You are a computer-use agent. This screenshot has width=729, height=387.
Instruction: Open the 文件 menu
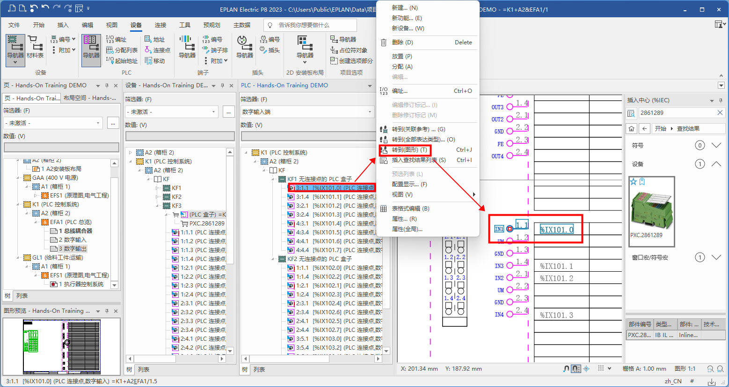pos(14,25)
